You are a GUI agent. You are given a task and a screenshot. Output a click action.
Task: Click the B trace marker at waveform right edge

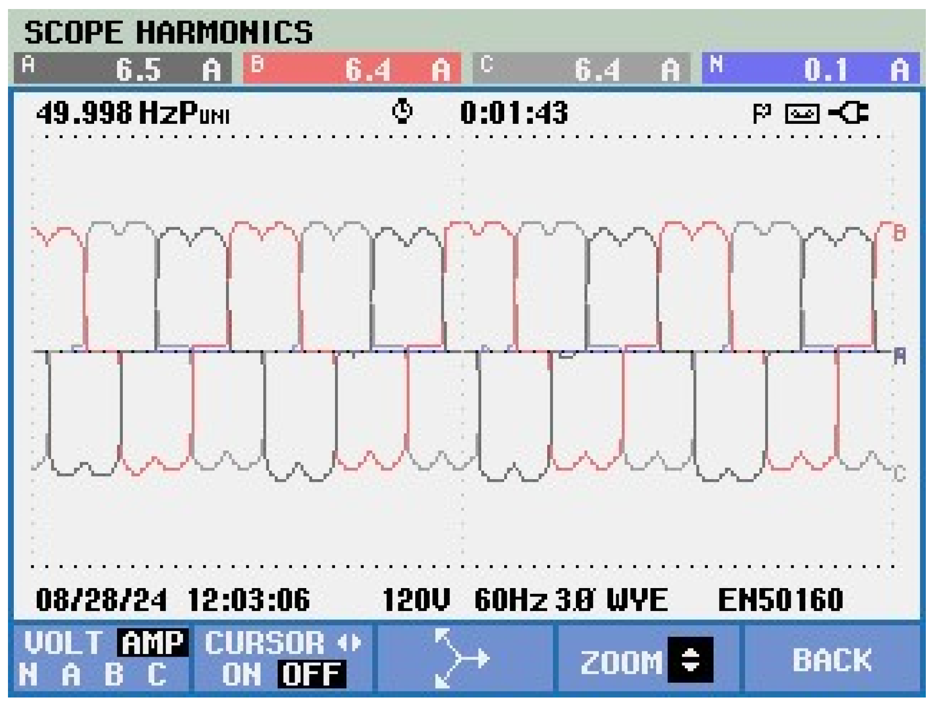(x=899, y=233)
